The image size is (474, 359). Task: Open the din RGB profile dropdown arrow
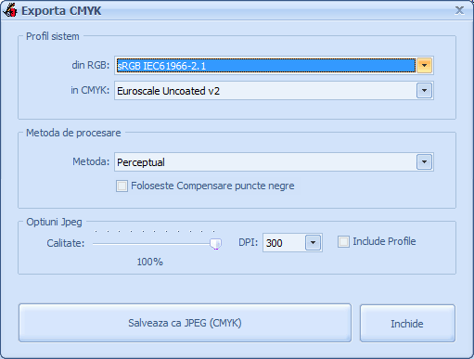coord(424,66)
